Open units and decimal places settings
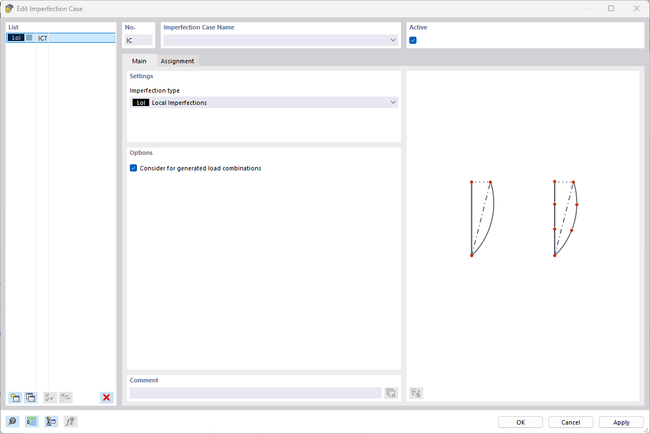The image size is (650, 434). pos(32,422)
